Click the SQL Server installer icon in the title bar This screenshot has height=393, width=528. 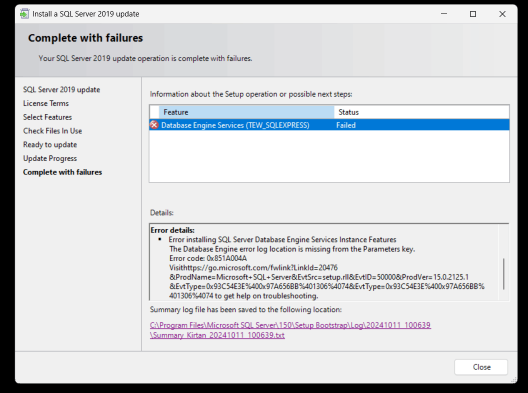coord(24,13)
